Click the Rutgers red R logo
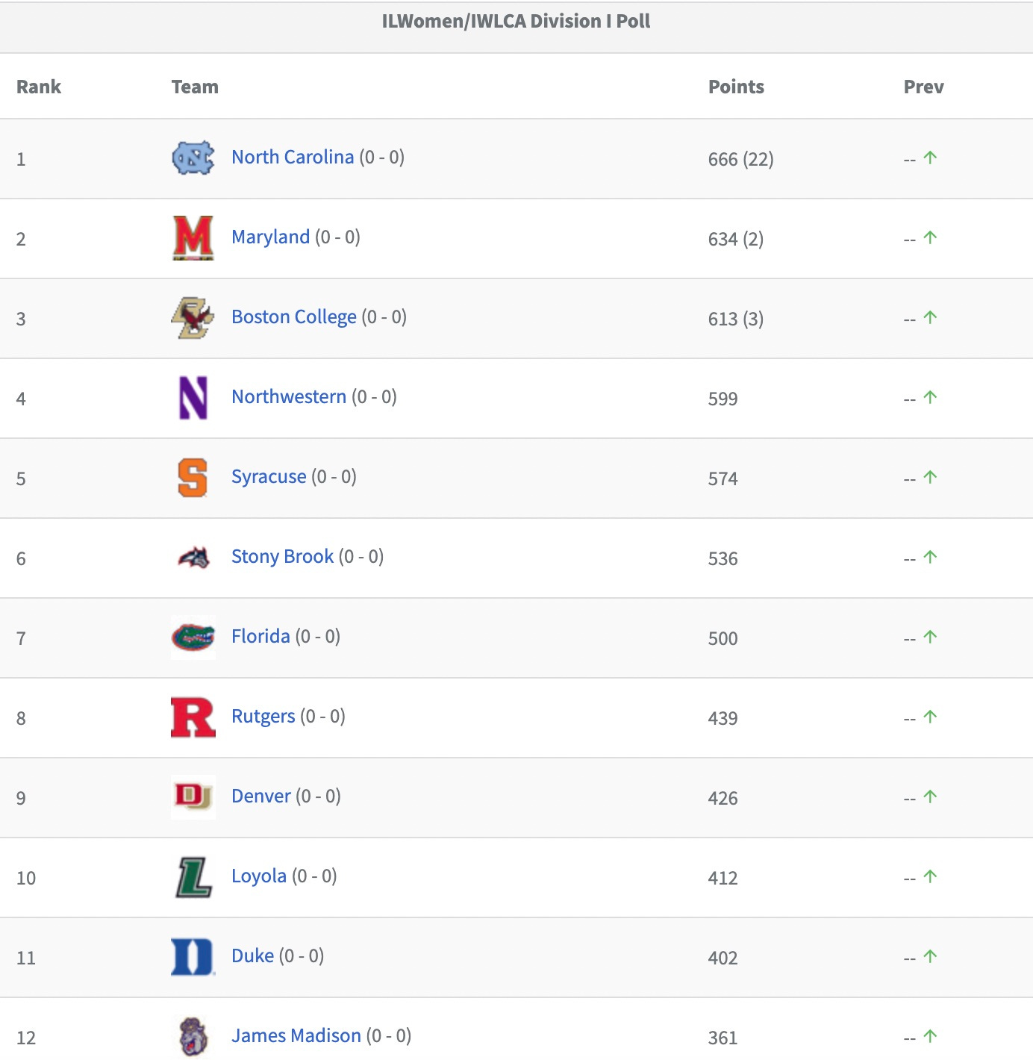 pyautogui.click(x=193, y=717)
